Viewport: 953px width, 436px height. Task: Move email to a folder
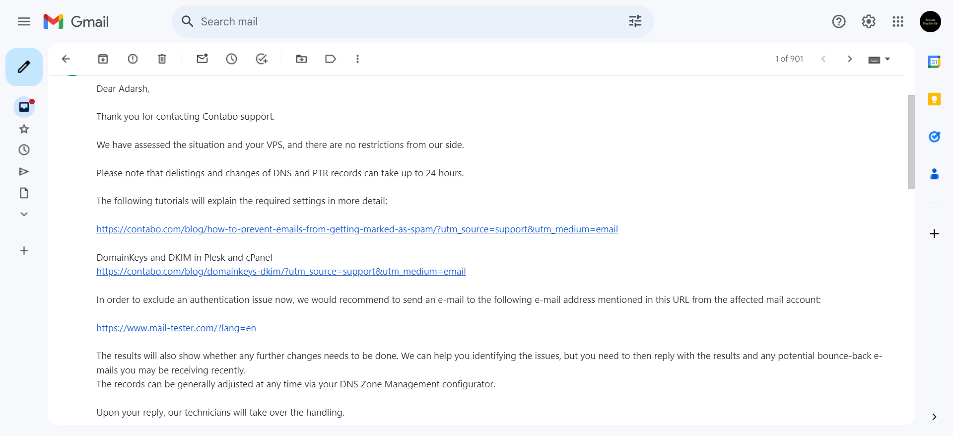[x=301, y=59]
